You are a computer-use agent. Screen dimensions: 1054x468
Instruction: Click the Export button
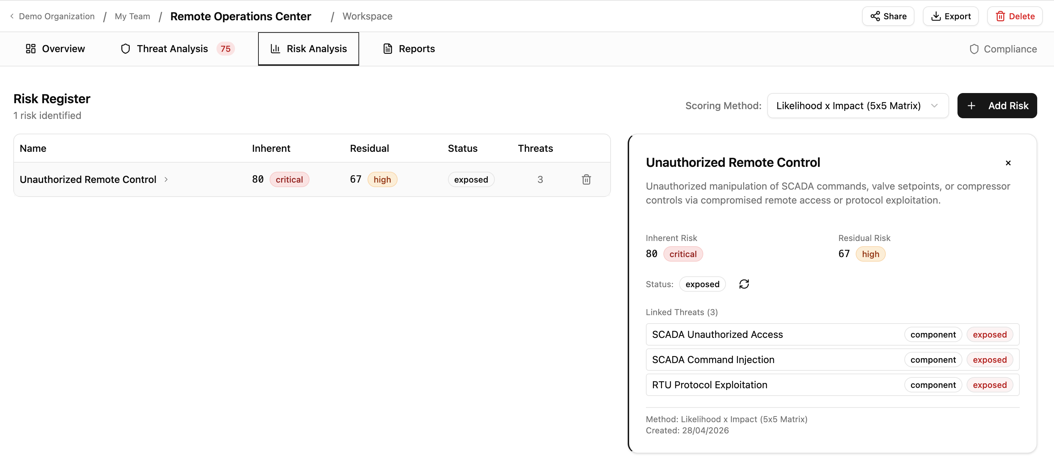click(x=950, y=16)
